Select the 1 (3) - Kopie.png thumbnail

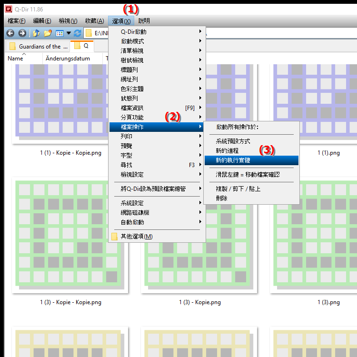click(199, 268)
